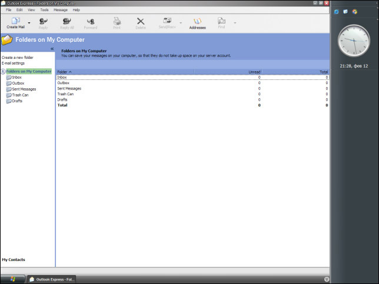Select Trash Can folder in the tree

point(20,95)
